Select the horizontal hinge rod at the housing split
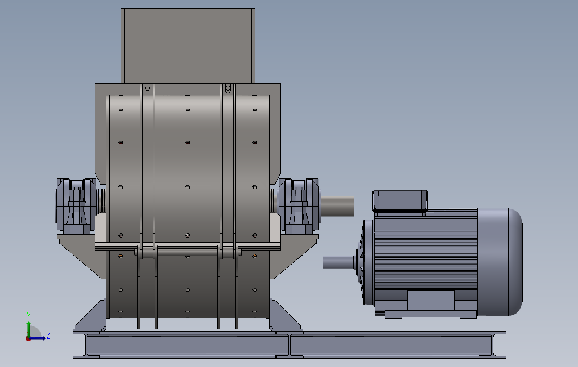 click(x=188, y=252)
